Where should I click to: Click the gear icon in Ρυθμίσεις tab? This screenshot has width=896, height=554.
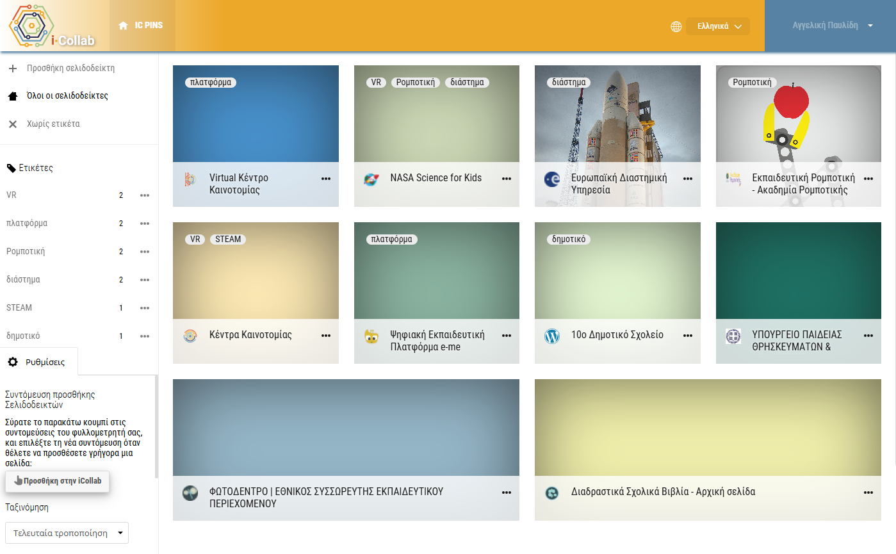[13, 362]
